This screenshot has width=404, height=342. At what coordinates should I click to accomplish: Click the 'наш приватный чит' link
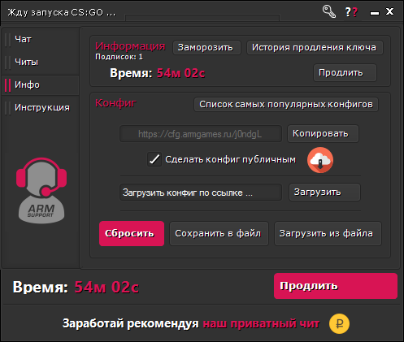(x=262, y=323)
